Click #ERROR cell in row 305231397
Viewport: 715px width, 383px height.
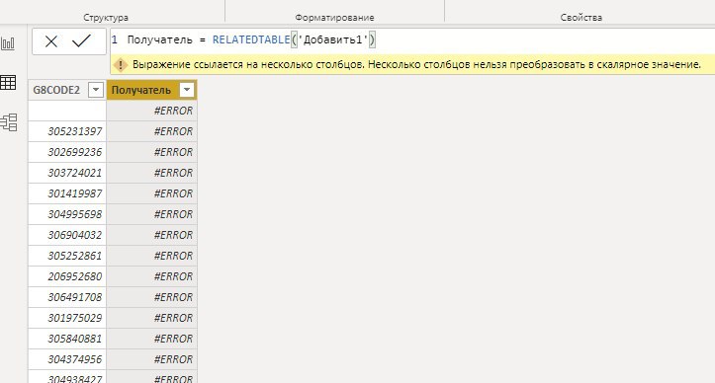click(x=152, y=131)
